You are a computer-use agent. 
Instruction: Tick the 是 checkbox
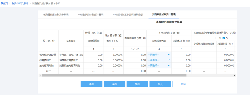tap(217, 38)
